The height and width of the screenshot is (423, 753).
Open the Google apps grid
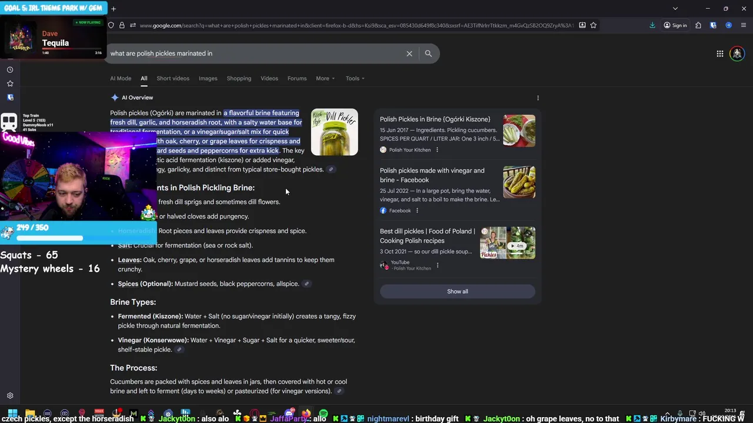coord(720,53)
